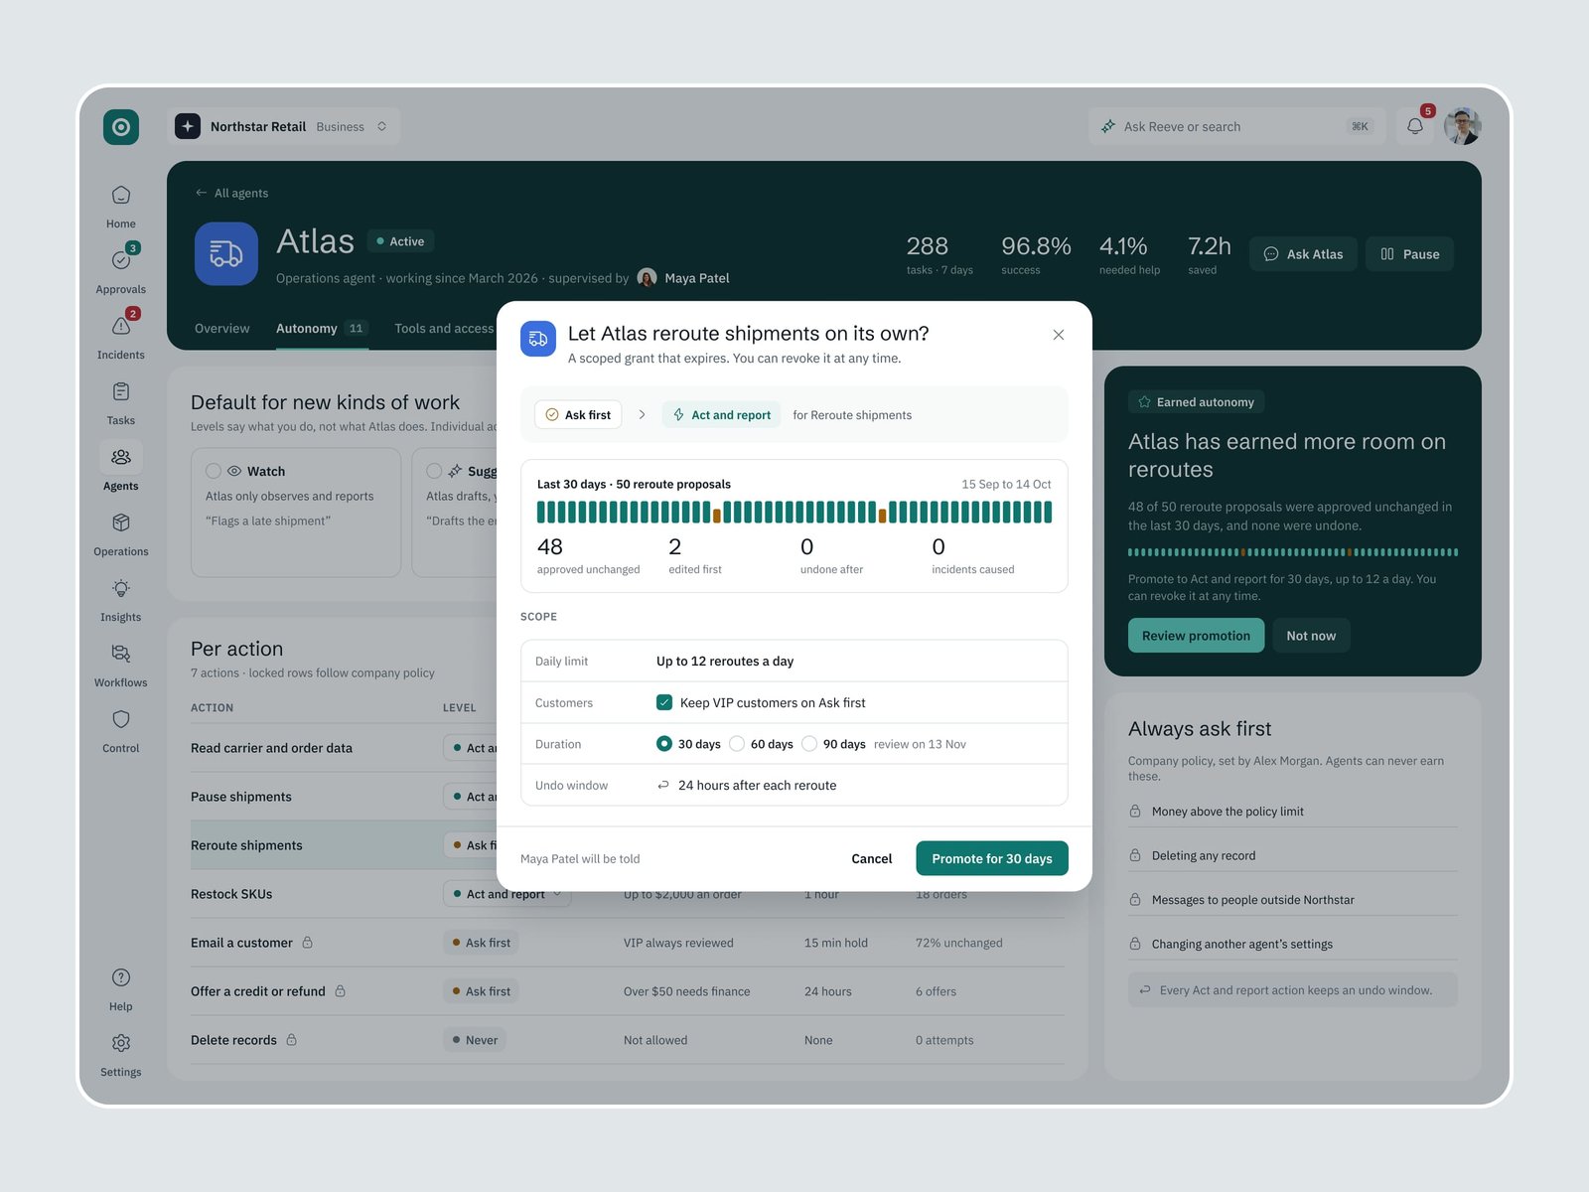Click the green Reeve logo icon
1589x1192 pixels.
(x=121, y=127)
